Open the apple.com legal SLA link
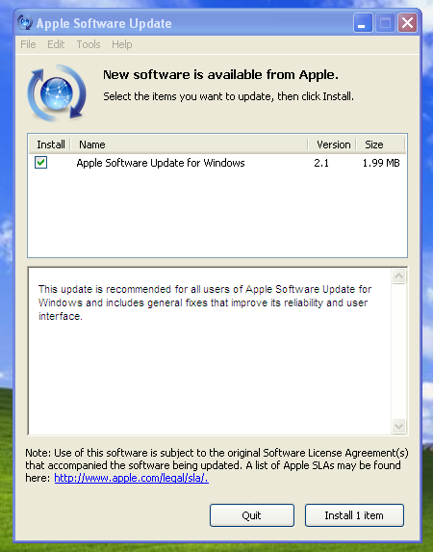The width and height of the screenshot is (433, 552). pos(131,478)
